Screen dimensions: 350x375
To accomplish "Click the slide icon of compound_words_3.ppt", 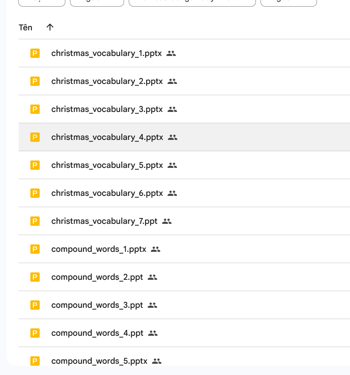I will 35,305.
